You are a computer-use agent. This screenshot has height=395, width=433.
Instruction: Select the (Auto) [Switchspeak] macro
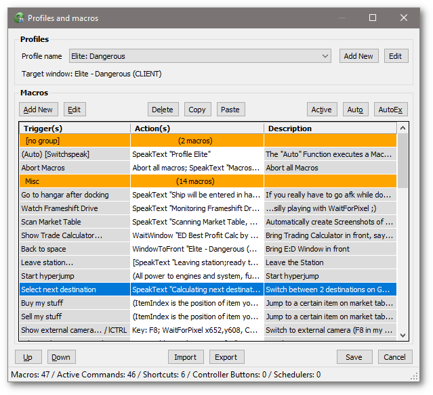75,154
